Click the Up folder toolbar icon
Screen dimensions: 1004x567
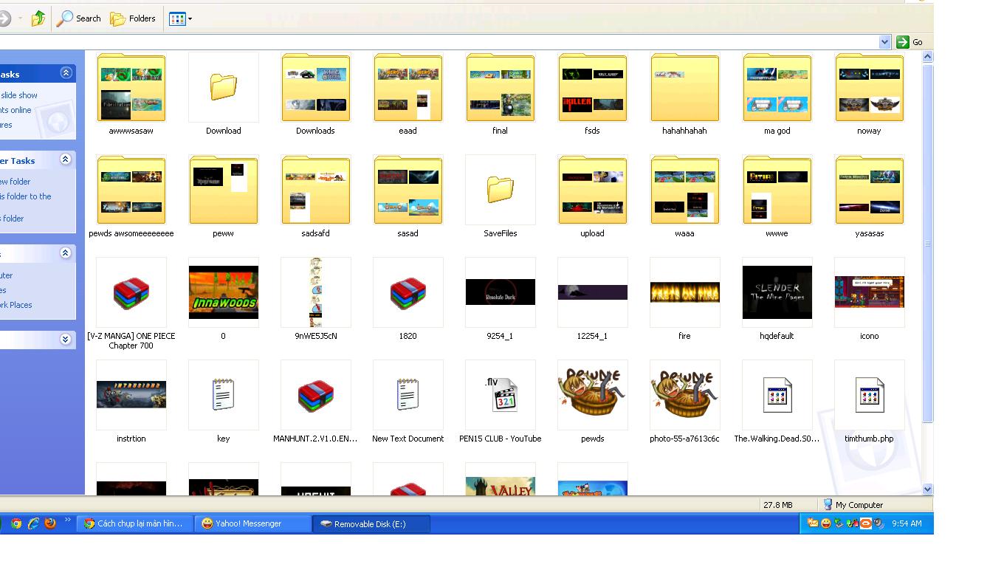(38, 18)
